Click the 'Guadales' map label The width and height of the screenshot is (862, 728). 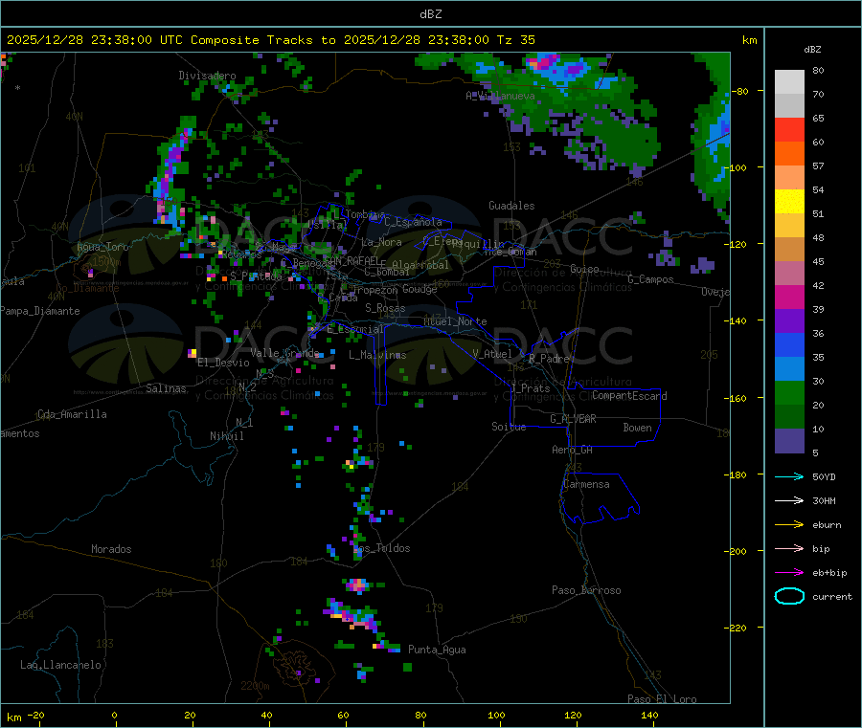pyautogui.click(x=511, y=206)
